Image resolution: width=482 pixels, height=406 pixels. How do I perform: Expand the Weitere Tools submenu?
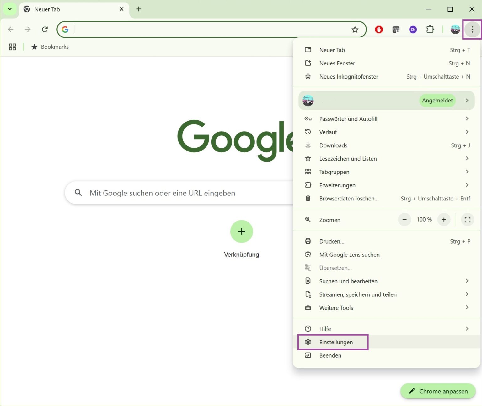(x=336, y=308)
